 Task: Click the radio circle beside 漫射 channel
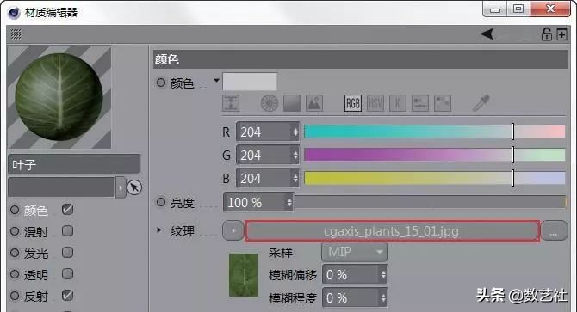[15, 231]
